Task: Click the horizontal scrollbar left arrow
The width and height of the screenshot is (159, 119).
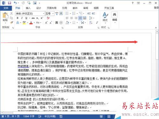Action: tap(2, 113)
